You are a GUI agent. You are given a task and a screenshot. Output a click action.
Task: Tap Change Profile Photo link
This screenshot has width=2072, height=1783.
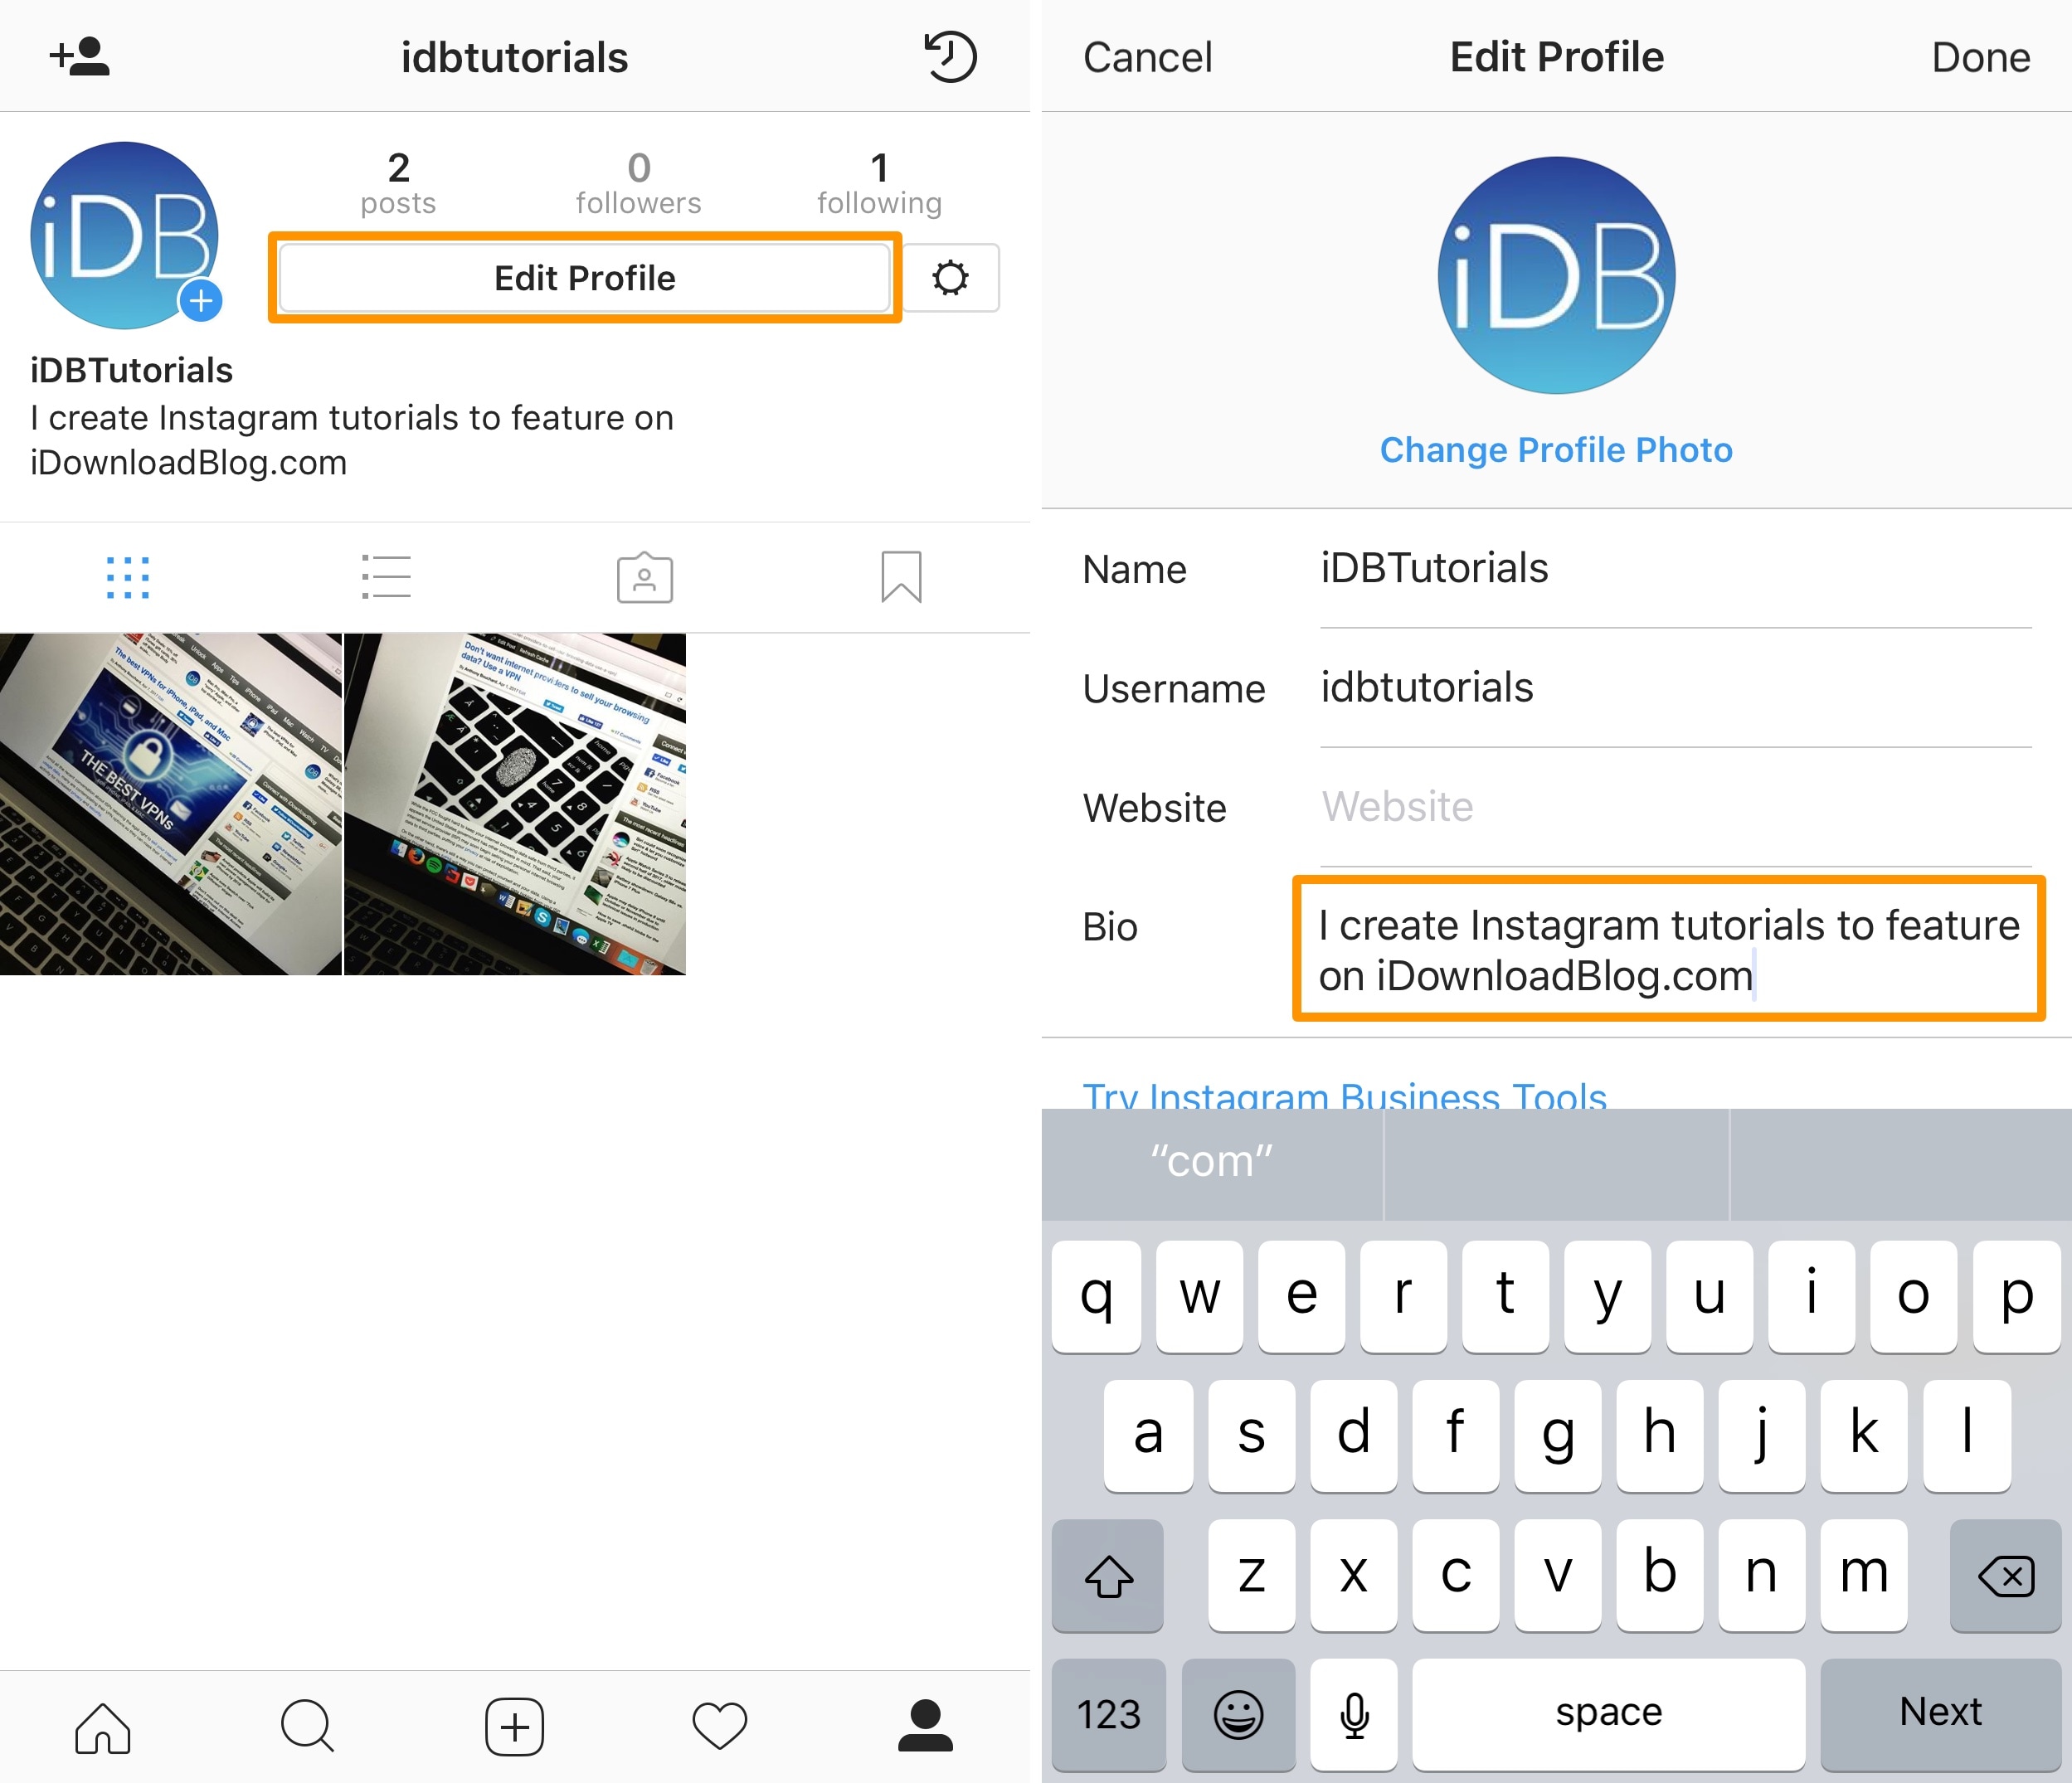pyautogui.click(x=1556, y=450)
